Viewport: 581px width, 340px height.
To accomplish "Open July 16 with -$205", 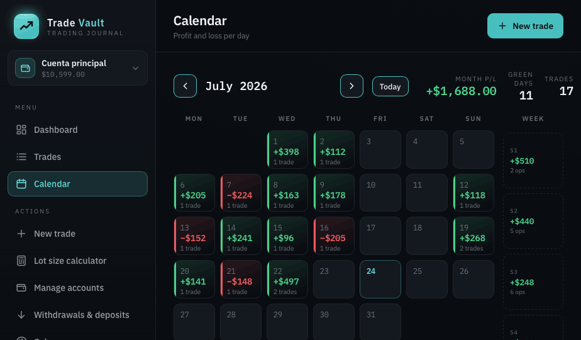I will [x=334, y=236].
